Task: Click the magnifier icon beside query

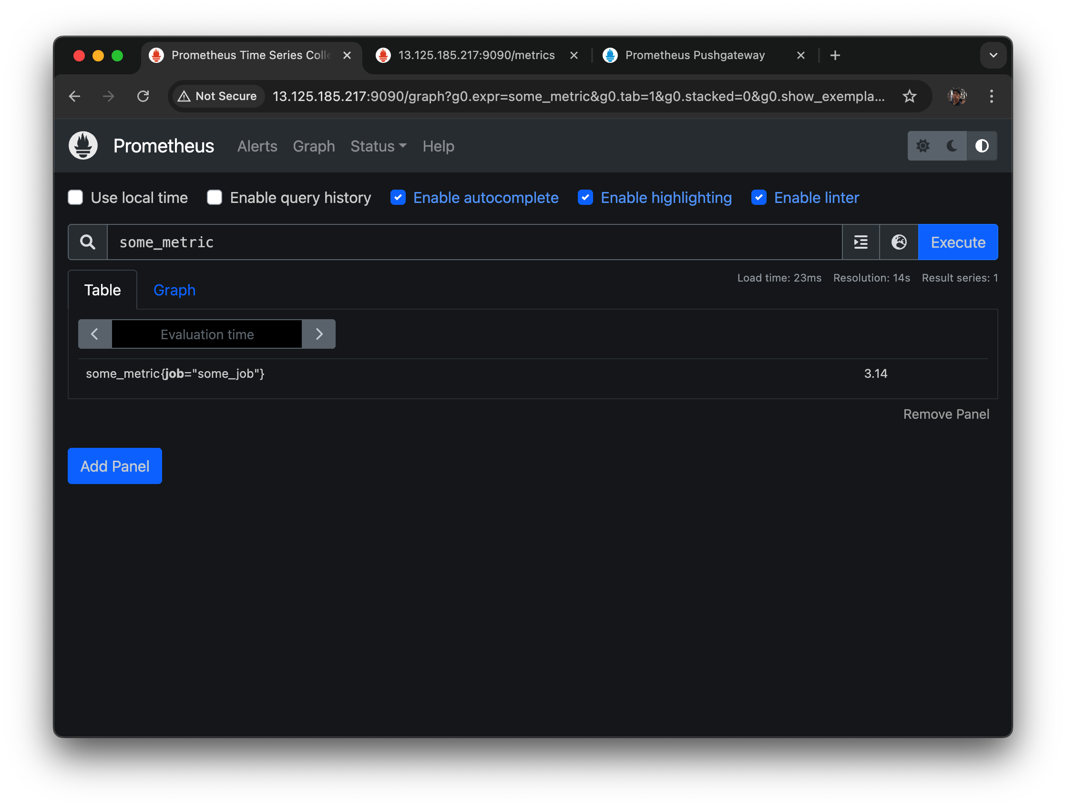Action: point(88,242)
